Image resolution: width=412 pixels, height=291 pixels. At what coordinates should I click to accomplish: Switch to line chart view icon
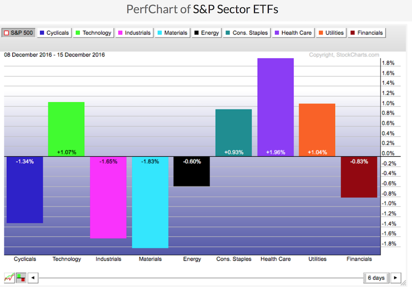9,278
